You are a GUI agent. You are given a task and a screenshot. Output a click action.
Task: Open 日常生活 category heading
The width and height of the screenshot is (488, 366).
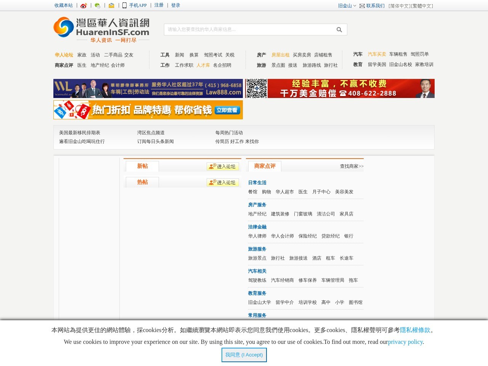coord(257,183)
